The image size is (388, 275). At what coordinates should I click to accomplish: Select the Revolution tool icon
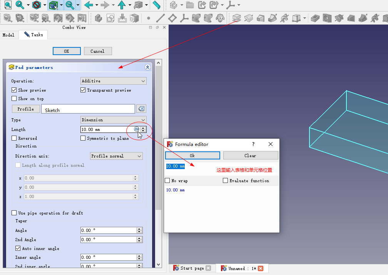[249, 18]
